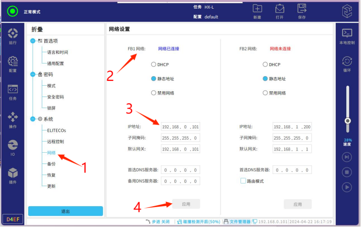
Task: Click the speed slider handle
Action: pyautogui.click(x=347, y=120)
